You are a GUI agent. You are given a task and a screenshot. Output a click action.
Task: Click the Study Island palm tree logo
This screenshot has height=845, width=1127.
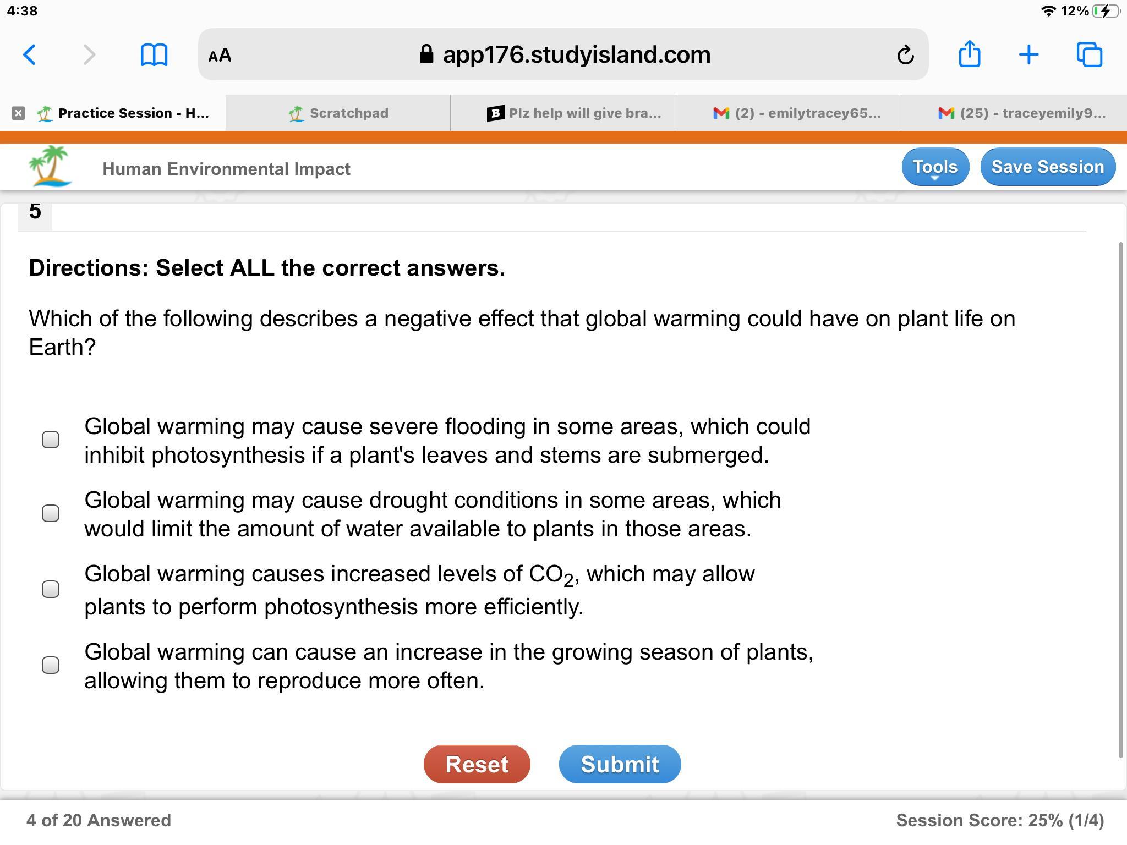[50, 166]
